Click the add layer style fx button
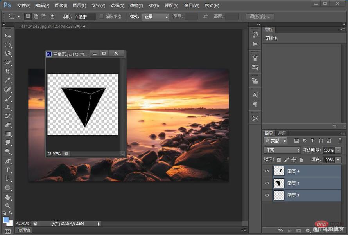 [289, 230]
